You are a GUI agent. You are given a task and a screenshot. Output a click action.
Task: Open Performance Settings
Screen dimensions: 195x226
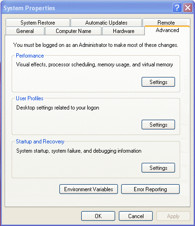point(158,82)
